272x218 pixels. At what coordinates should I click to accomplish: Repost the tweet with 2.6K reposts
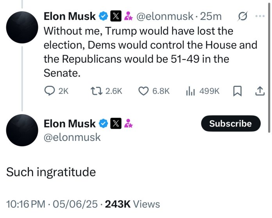tap(95, 91)
